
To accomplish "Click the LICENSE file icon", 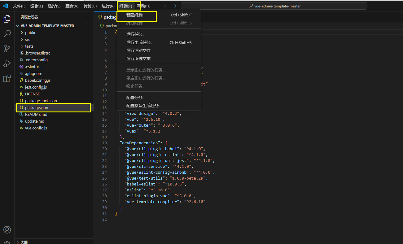I will 21,94.
